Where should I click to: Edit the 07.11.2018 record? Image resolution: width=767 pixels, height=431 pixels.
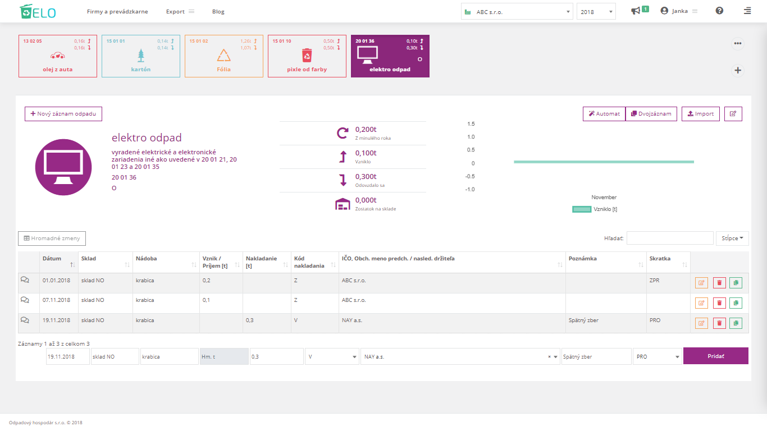pos(701,303)
